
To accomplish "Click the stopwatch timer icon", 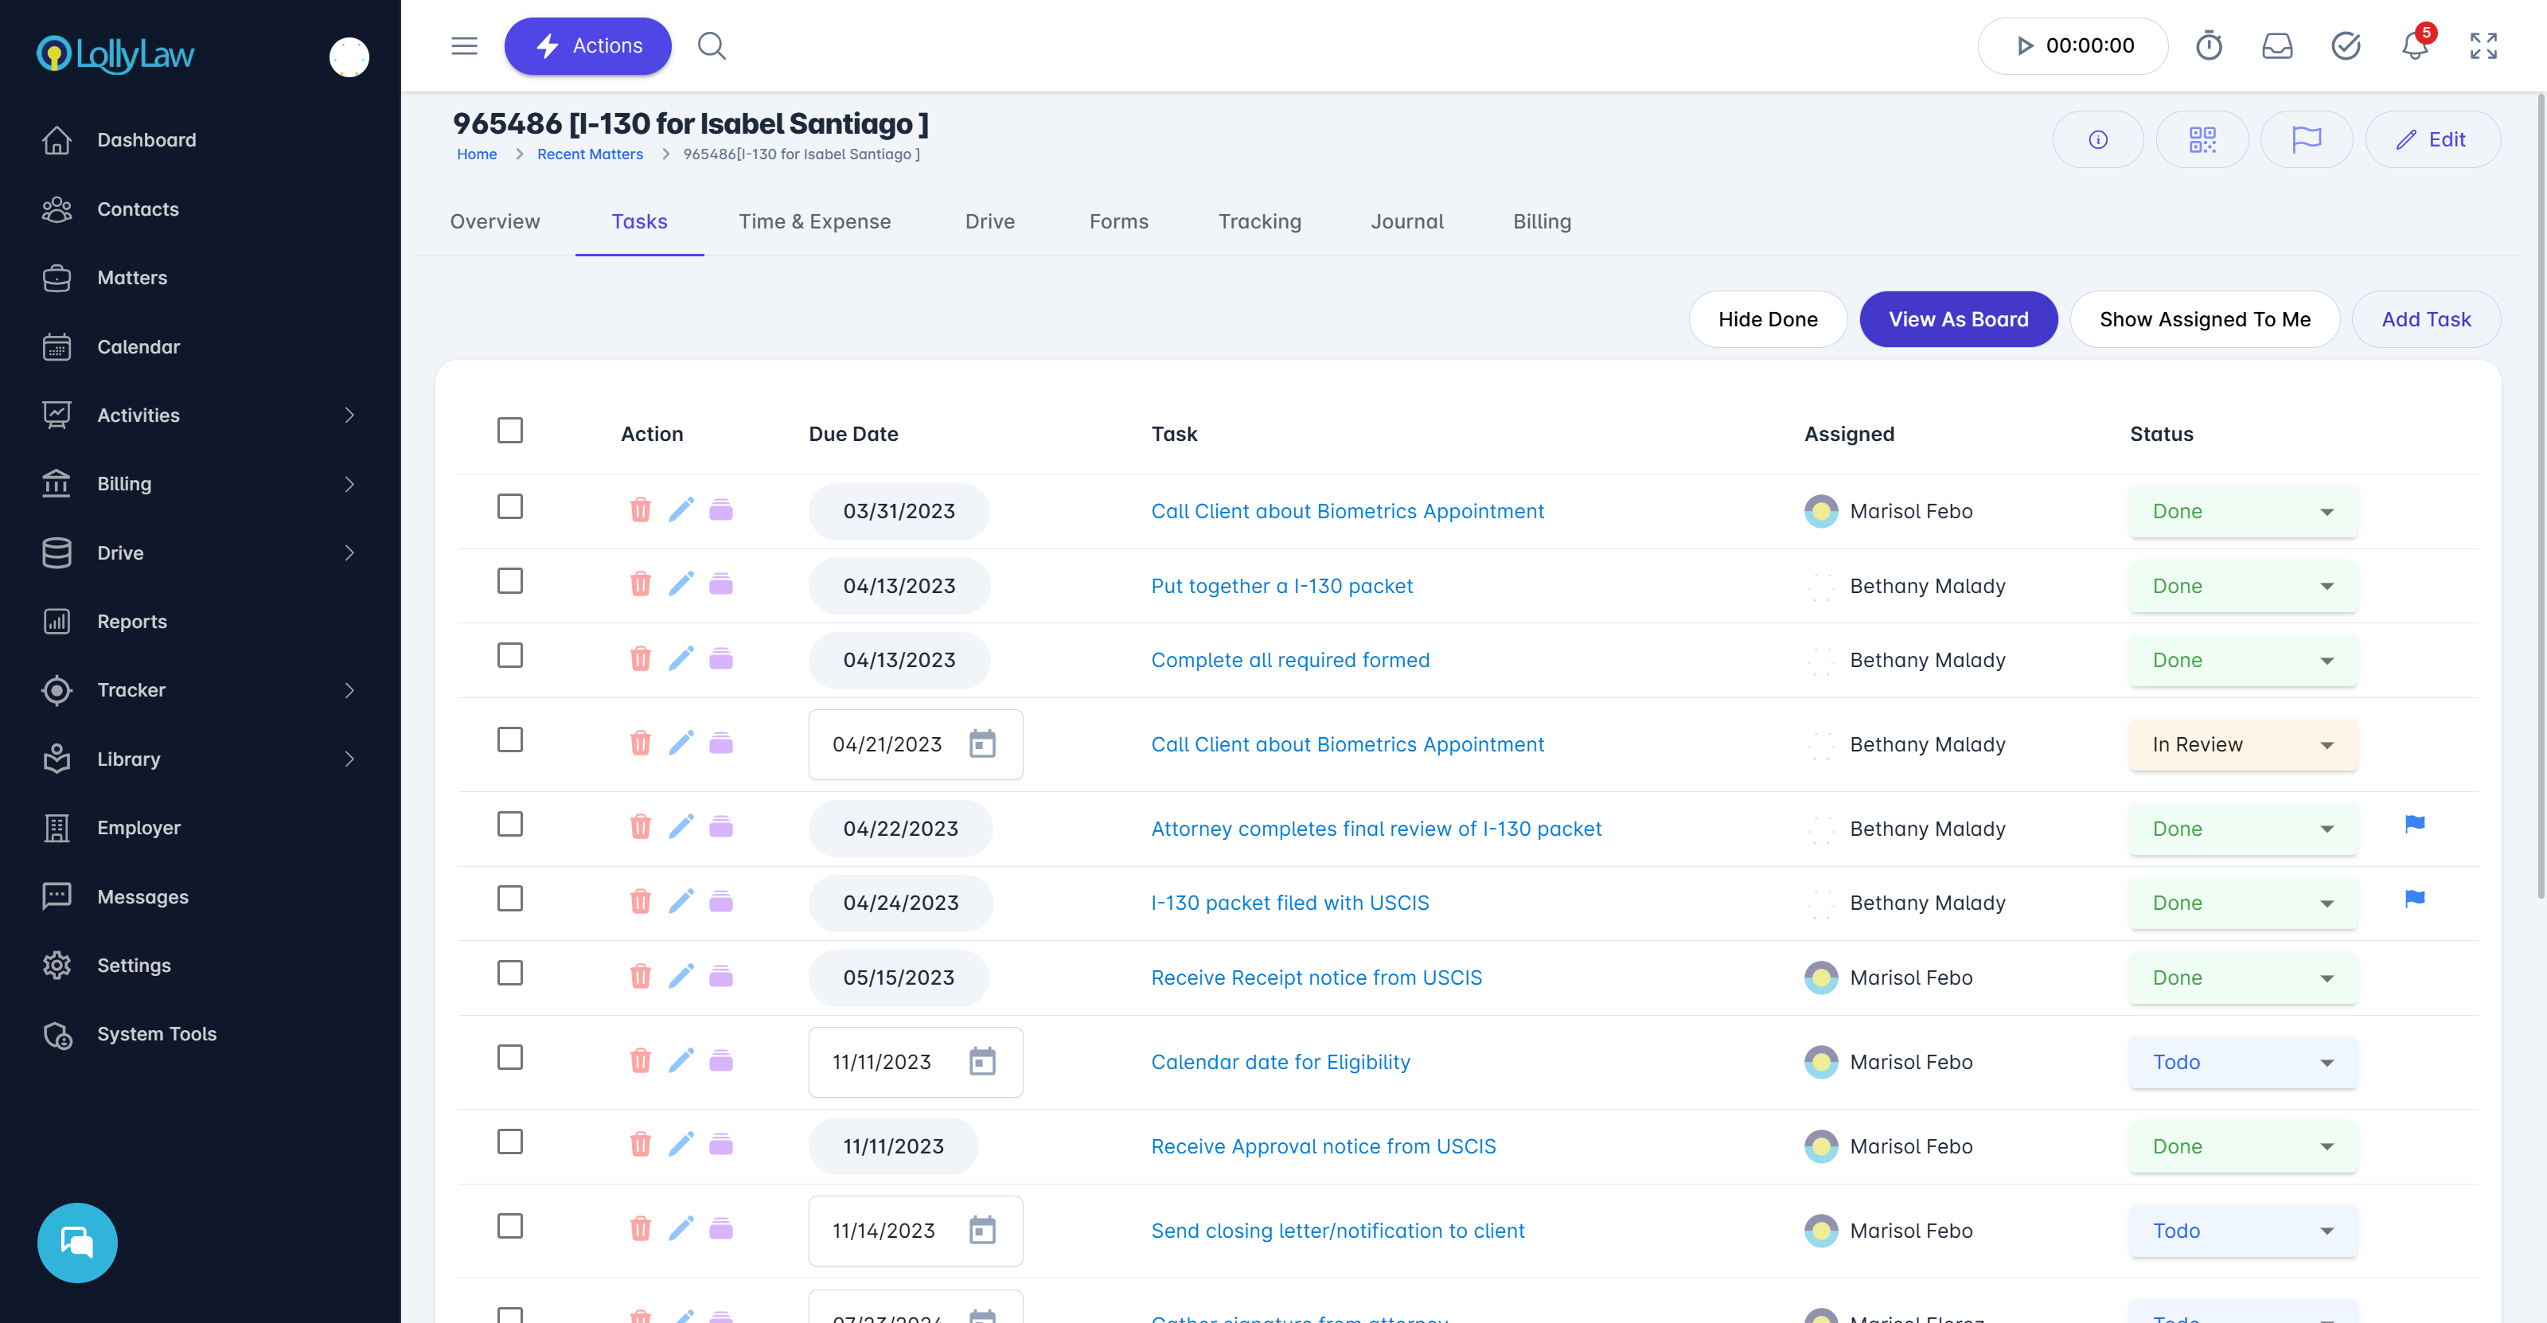I will coord(2209,45).
